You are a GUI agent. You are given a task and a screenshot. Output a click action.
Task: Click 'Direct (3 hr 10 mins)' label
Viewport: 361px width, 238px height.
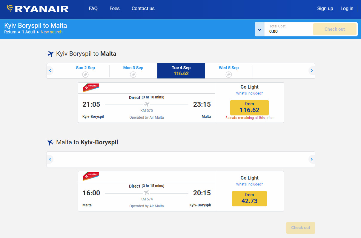(147, 98)
